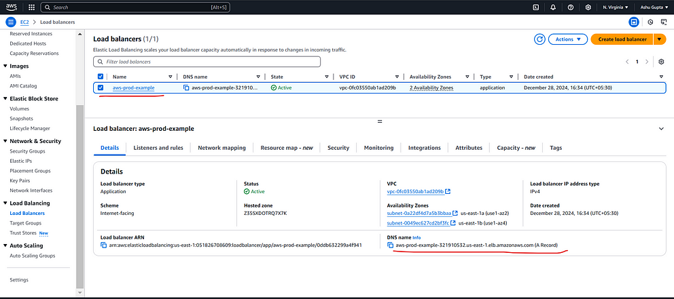Viewport: 674px width, 299px height.
Task: Open vpc-0fc03550ab1ad209b link in Details
Action: 415,191
